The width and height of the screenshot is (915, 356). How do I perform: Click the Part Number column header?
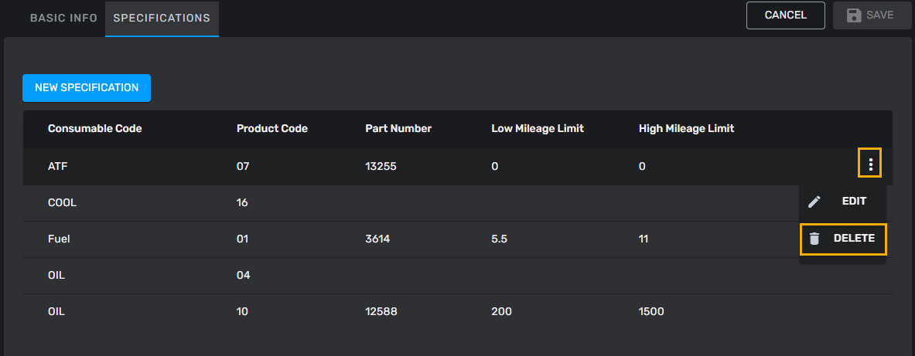tap(398, 129)
